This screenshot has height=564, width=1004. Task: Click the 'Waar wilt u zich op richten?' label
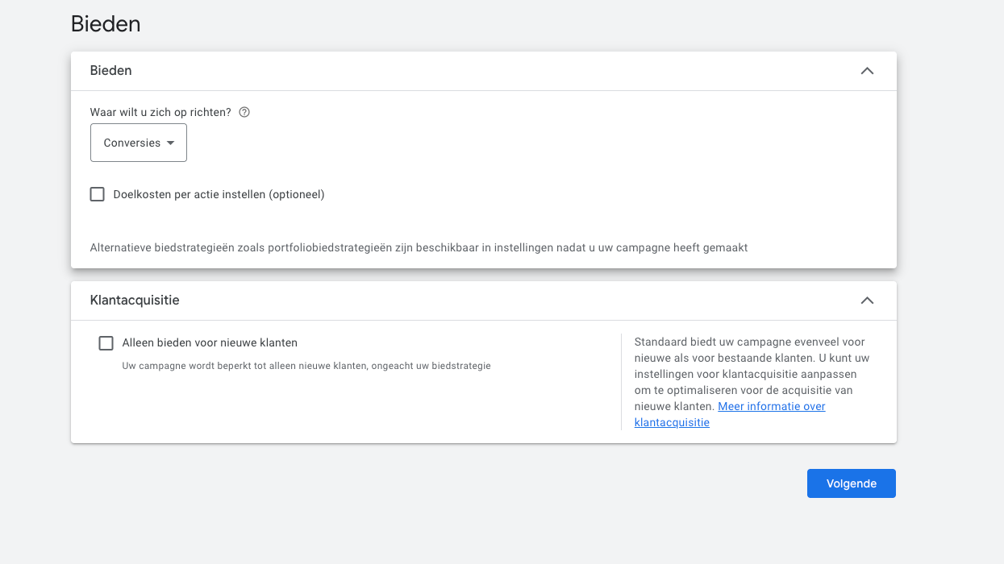(160, 113)
